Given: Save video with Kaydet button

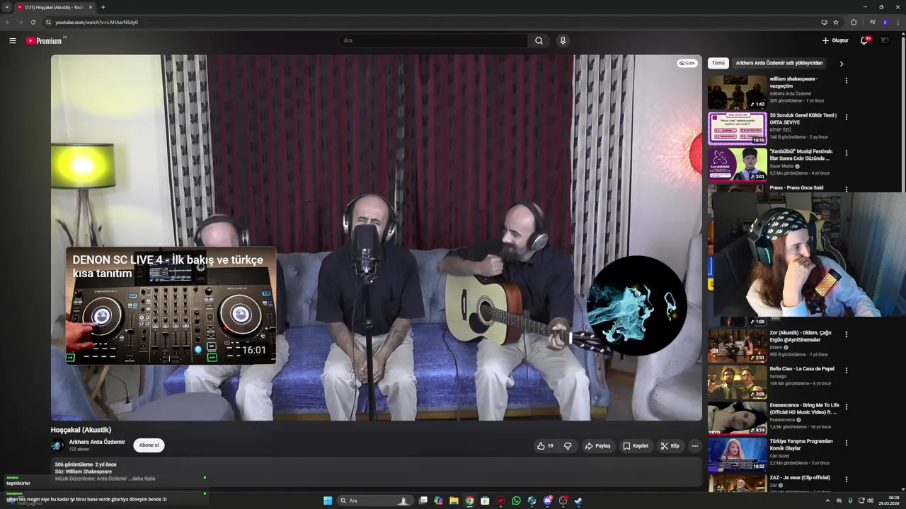Looking at the screenshot, I should tap(636, 446).
